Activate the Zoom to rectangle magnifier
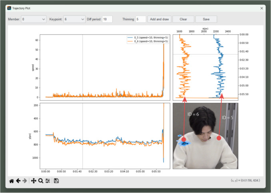The image size is (271, 193). tap(41, 181)
